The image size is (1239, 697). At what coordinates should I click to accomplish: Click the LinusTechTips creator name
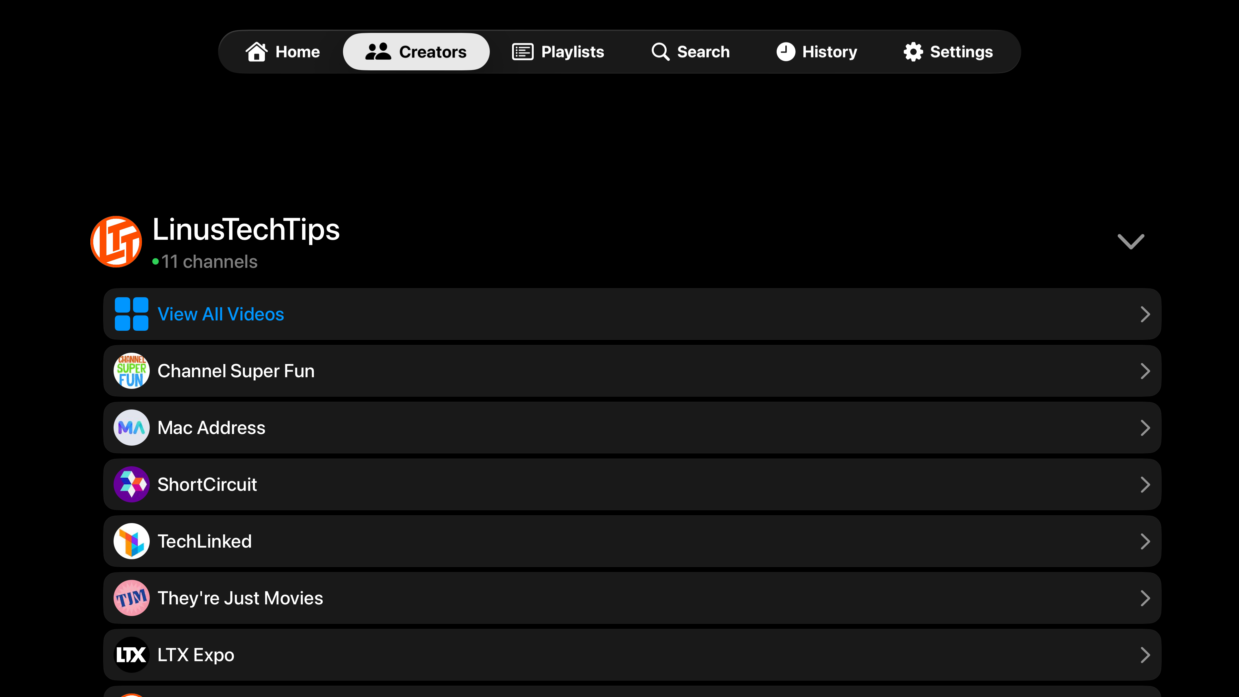point(246,229)
